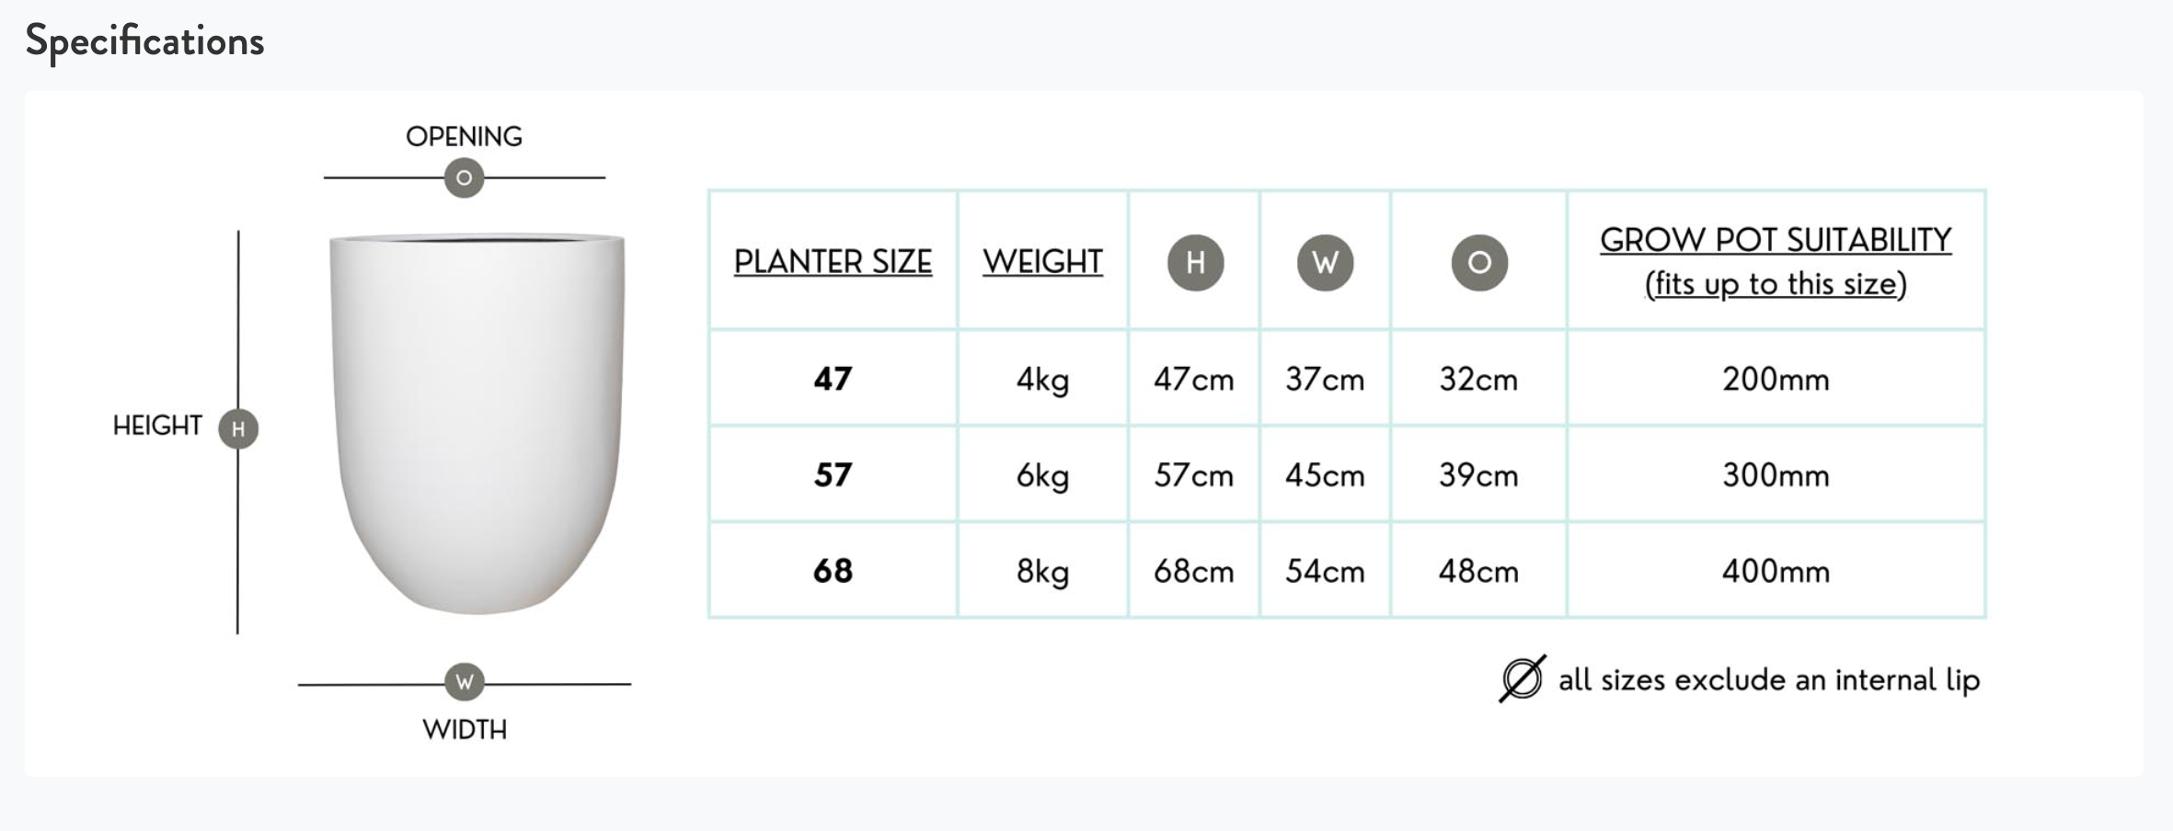Click the 8kg weight cell
2173x831 pixels.
[x=1042, y=571]
